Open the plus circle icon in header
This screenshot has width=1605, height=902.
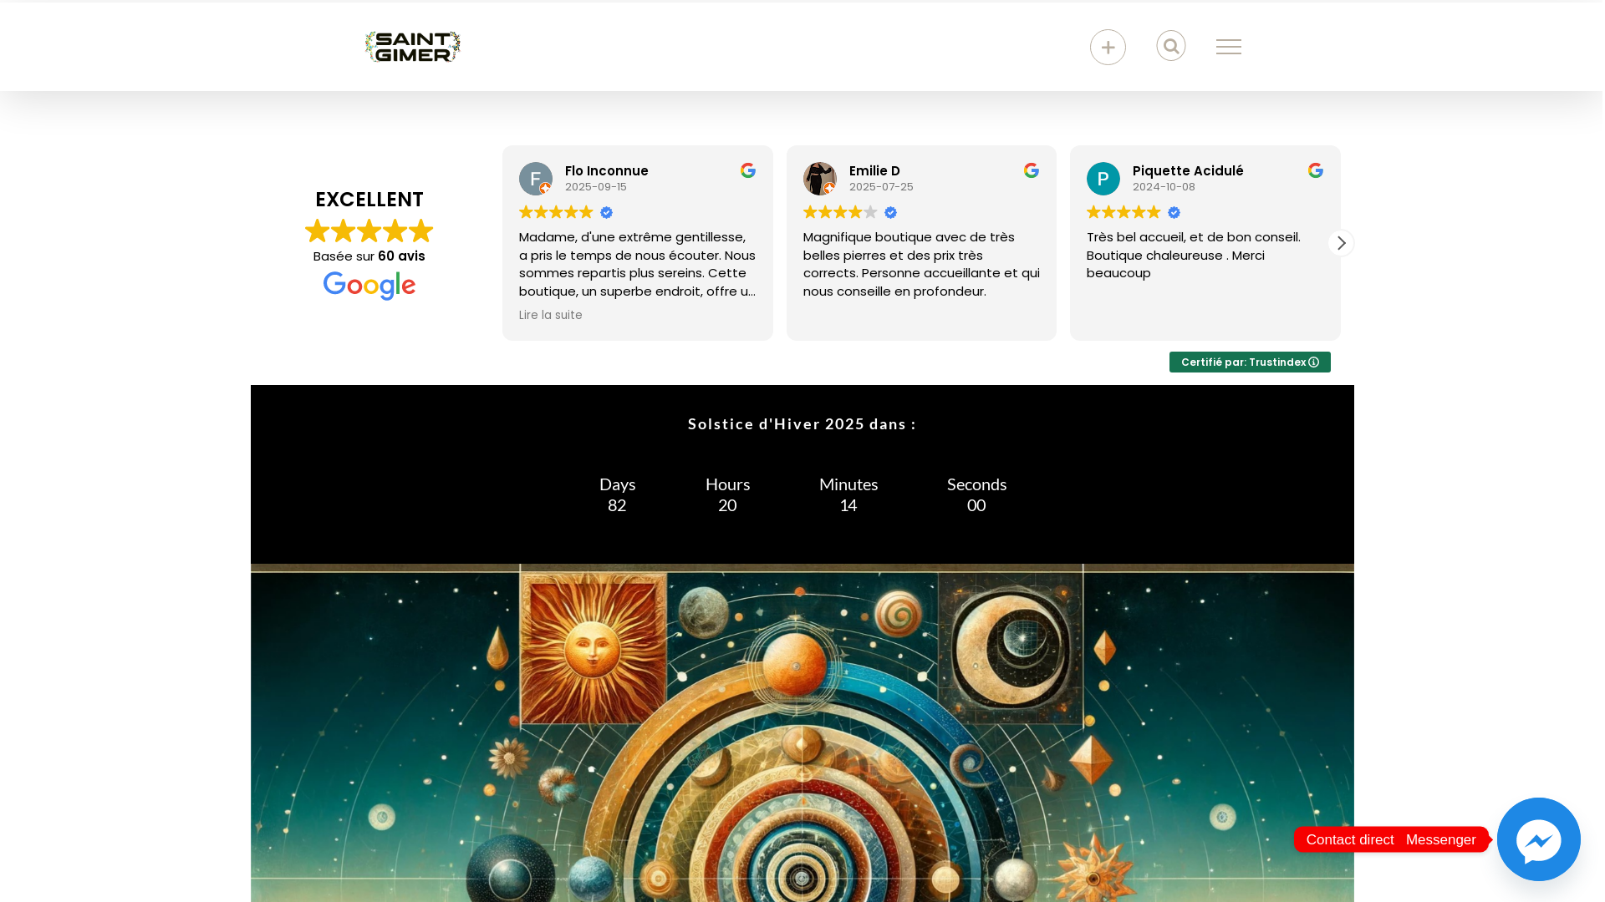(1108, 48)
